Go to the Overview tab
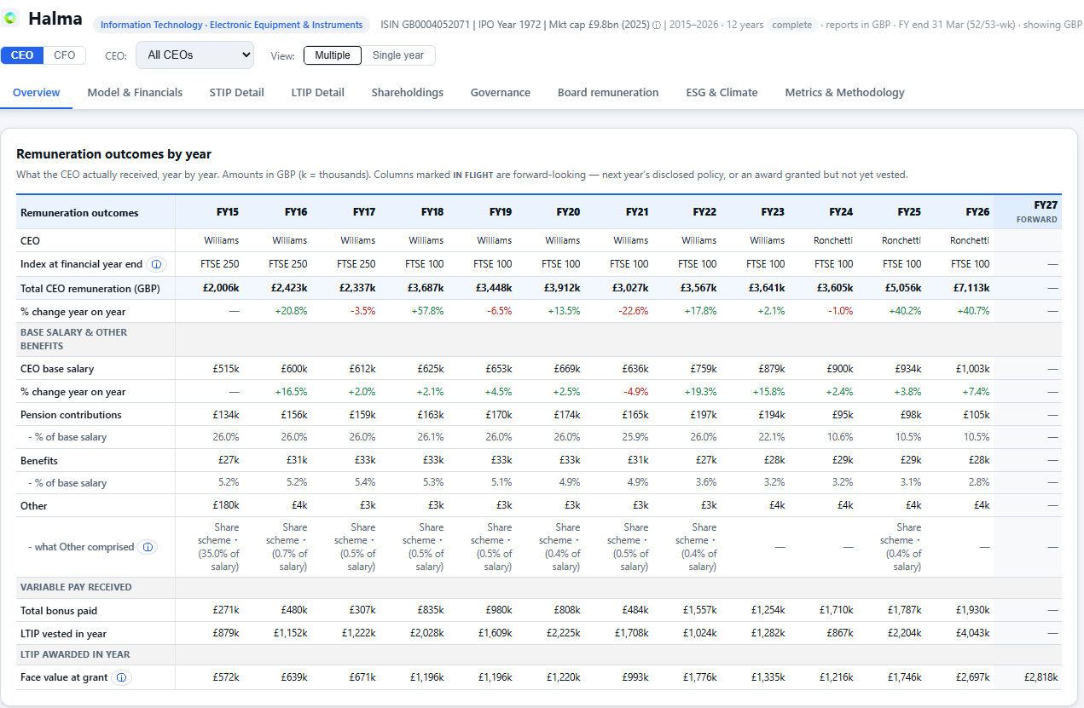The image size is (1084, 708). click(37, 93)
